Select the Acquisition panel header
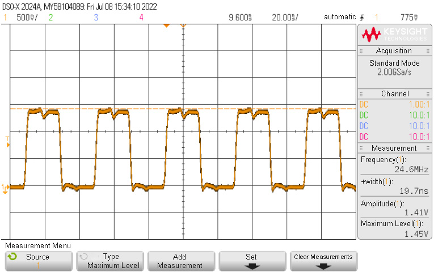This screenshot has height=272, width=434. click(395, 51)
